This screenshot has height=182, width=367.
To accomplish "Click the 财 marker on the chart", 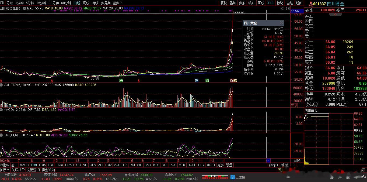I will pyautogui.click(x=197, y=81).
